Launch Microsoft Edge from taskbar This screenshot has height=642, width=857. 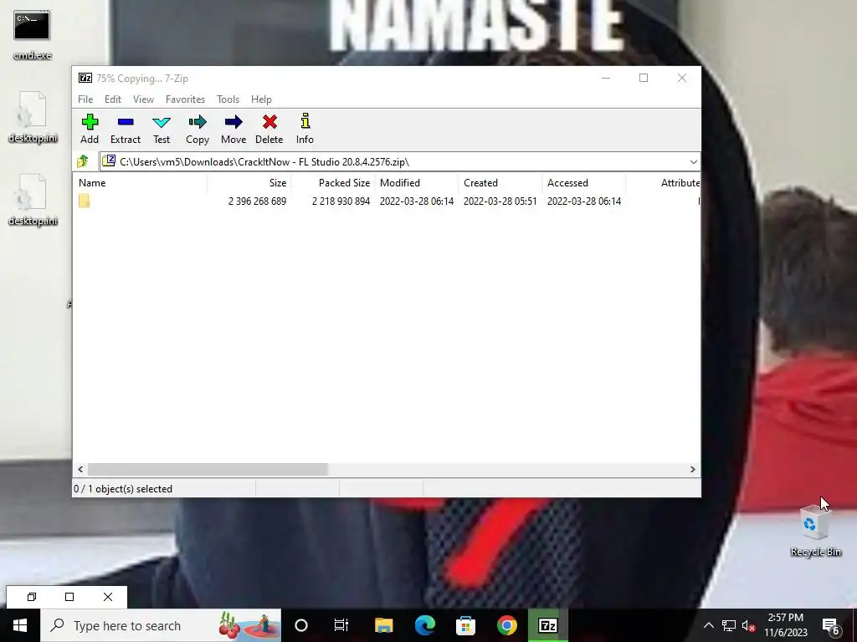pyautogui.click(x=424, y=625)
